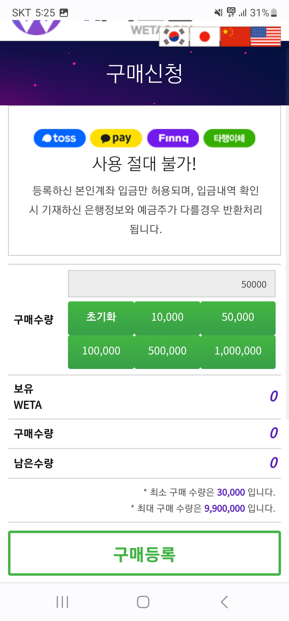Tap the purple WETA logo in header

37,27
